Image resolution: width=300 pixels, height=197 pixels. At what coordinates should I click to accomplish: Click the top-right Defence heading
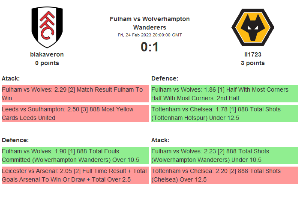(165, 78)
